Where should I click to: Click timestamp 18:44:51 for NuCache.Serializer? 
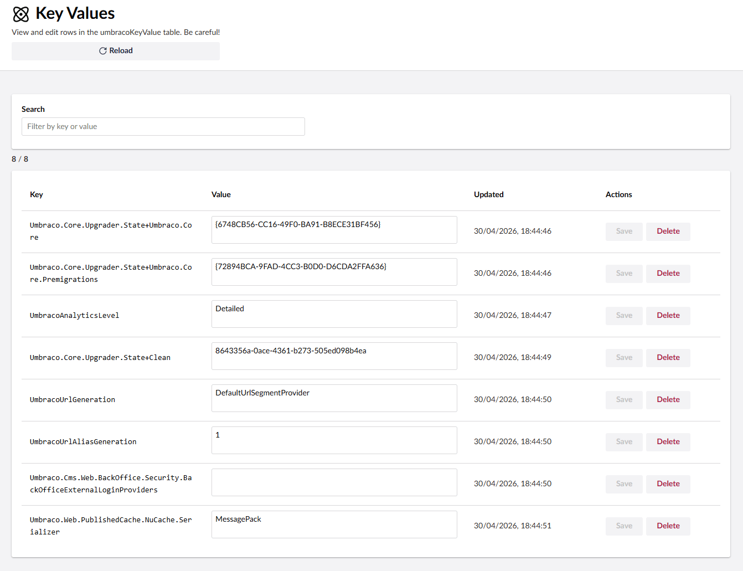click(513, 526)
